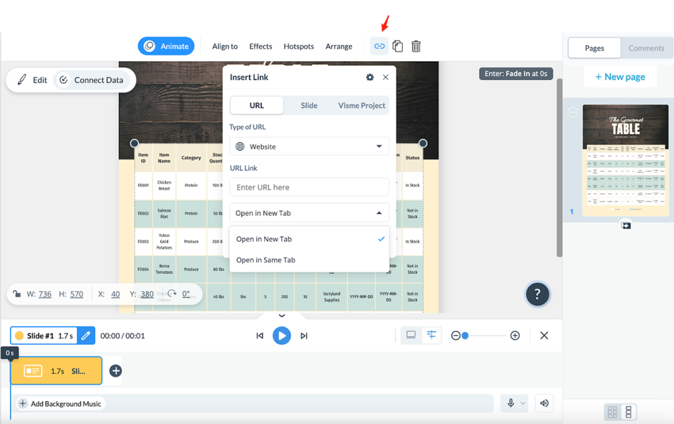Switch to the Comments tab

tap(646, 48)
